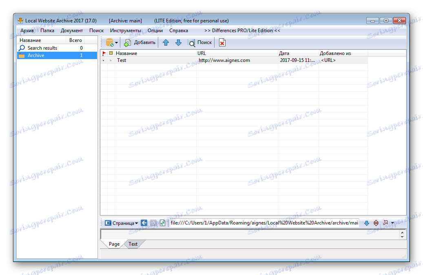The height and width of the screenshot is (275, 423).
Task: Sort documents by Дата column header
Action: tap(298, 53)
